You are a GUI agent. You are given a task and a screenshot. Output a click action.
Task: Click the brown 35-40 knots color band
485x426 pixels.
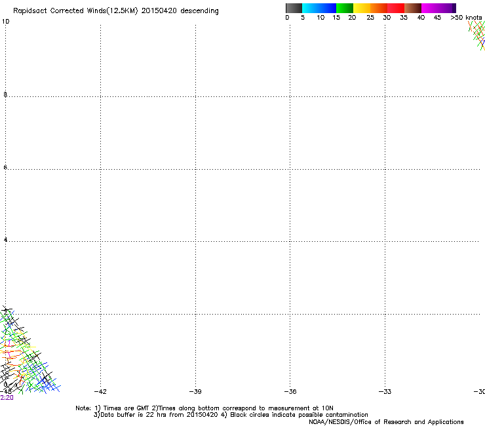point(413,8)
